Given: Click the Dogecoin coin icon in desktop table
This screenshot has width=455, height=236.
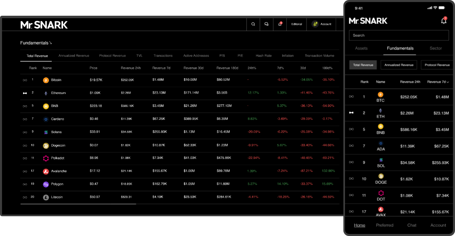Looking at the screenshot, I should click(x=46, y=146).
